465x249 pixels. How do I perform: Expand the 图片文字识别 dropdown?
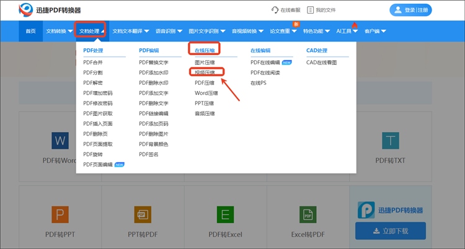207,31
